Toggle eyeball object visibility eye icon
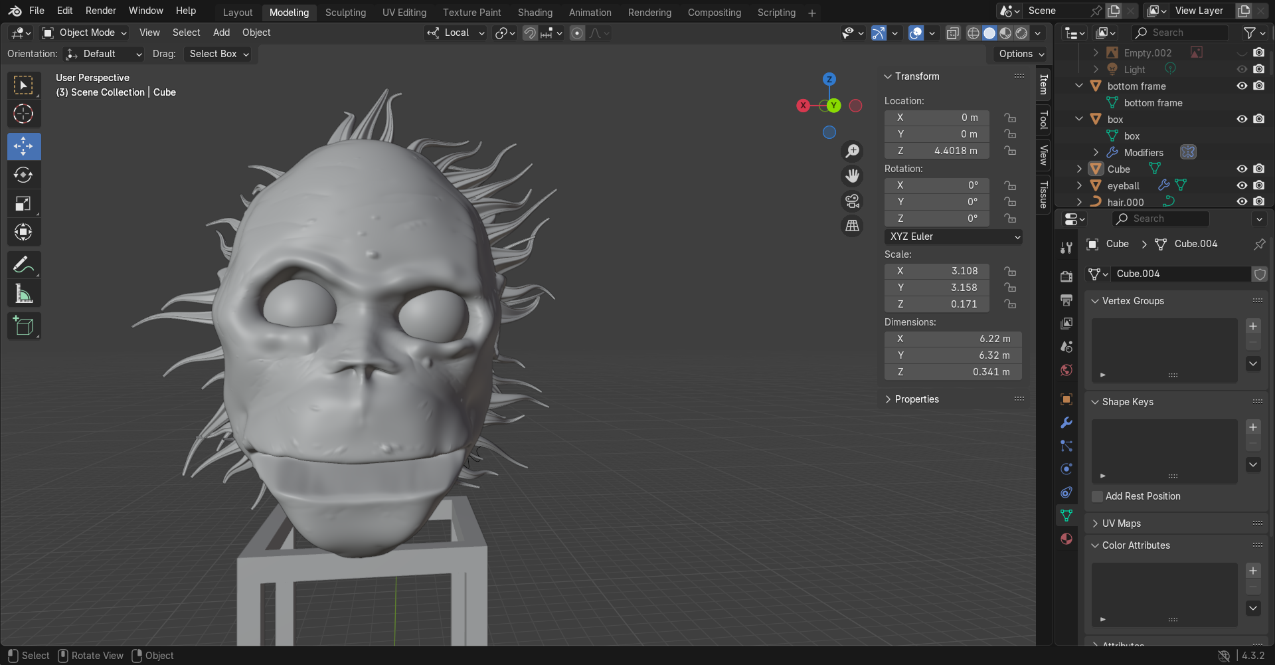 tap(1241, 185)
